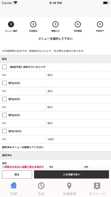This screenshot has height=197, width=111.
Task: Tap the 【新規予約】無料カウンセリング label
Action: pyautogui.click(x=27, y=67)
